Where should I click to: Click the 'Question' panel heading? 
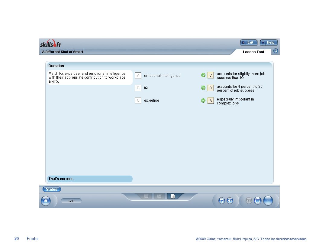click(56, 66)
